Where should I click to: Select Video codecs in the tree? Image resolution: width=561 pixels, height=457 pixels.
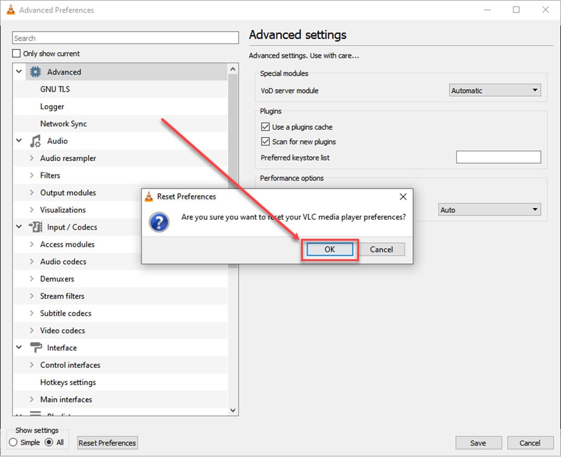click(62, 330)
